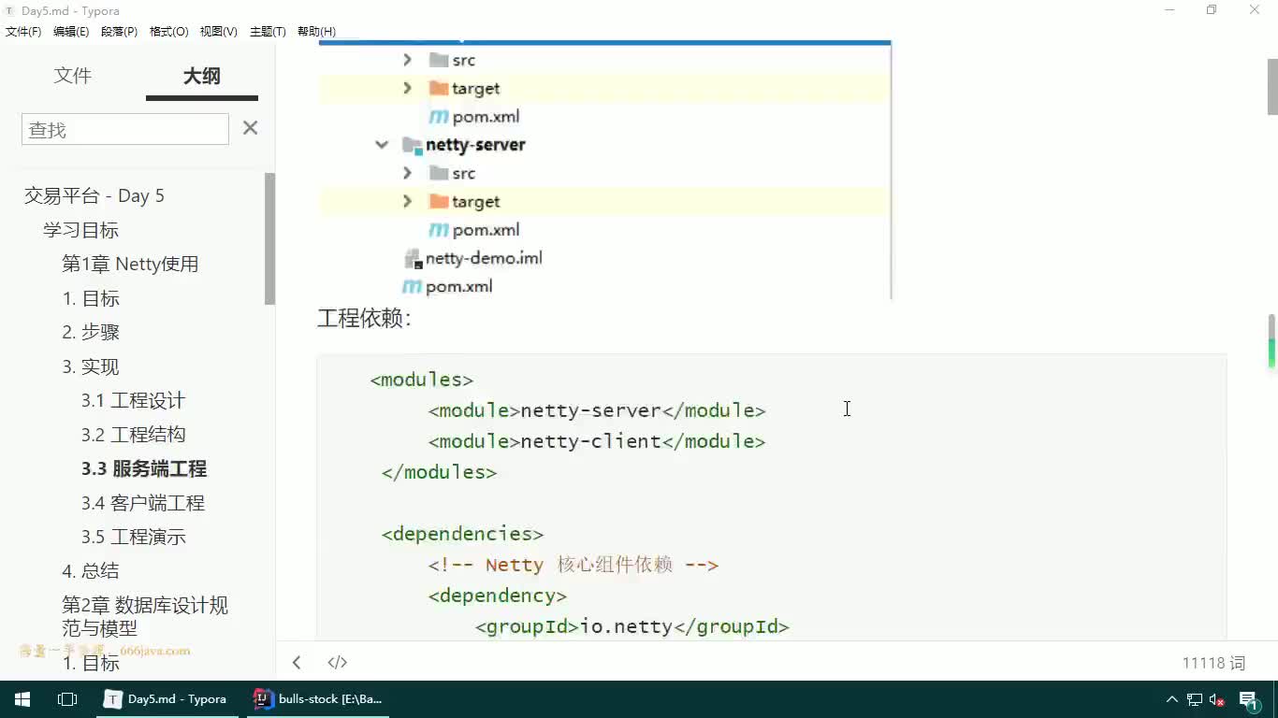1278x718 pixels.
Task: Click the 查找 search field
Action: pos(125,129)
